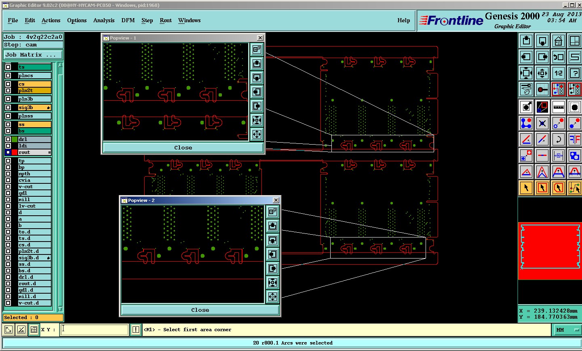Click the layer list scroll up arrow
Viewport: 582px width, 351px height.
[61, 65]
